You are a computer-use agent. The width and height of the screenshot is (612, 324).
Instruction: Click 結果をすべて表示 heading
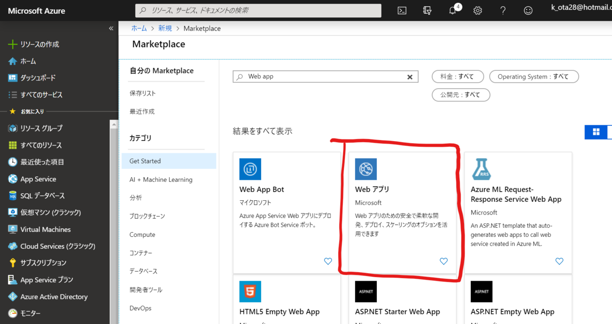coord(263,131)
